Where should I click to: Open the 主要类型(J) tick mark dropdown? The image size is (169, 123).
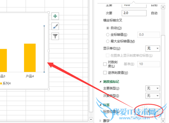click(x=153, y=88)
